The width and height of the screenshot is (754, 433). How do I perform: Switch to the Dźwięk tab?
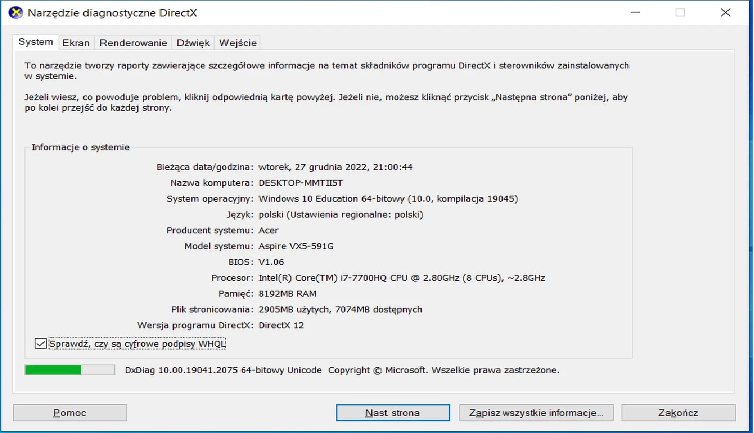[193, 43]
